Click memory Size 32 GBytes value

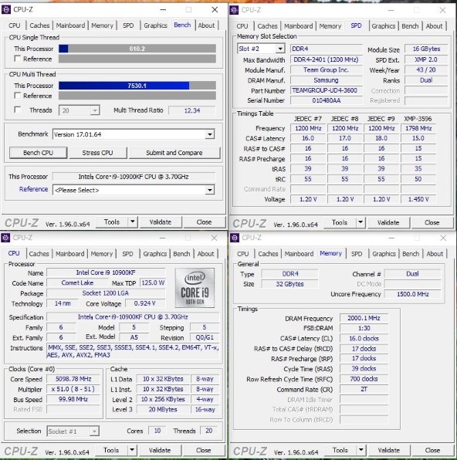(x=289, y=284)
